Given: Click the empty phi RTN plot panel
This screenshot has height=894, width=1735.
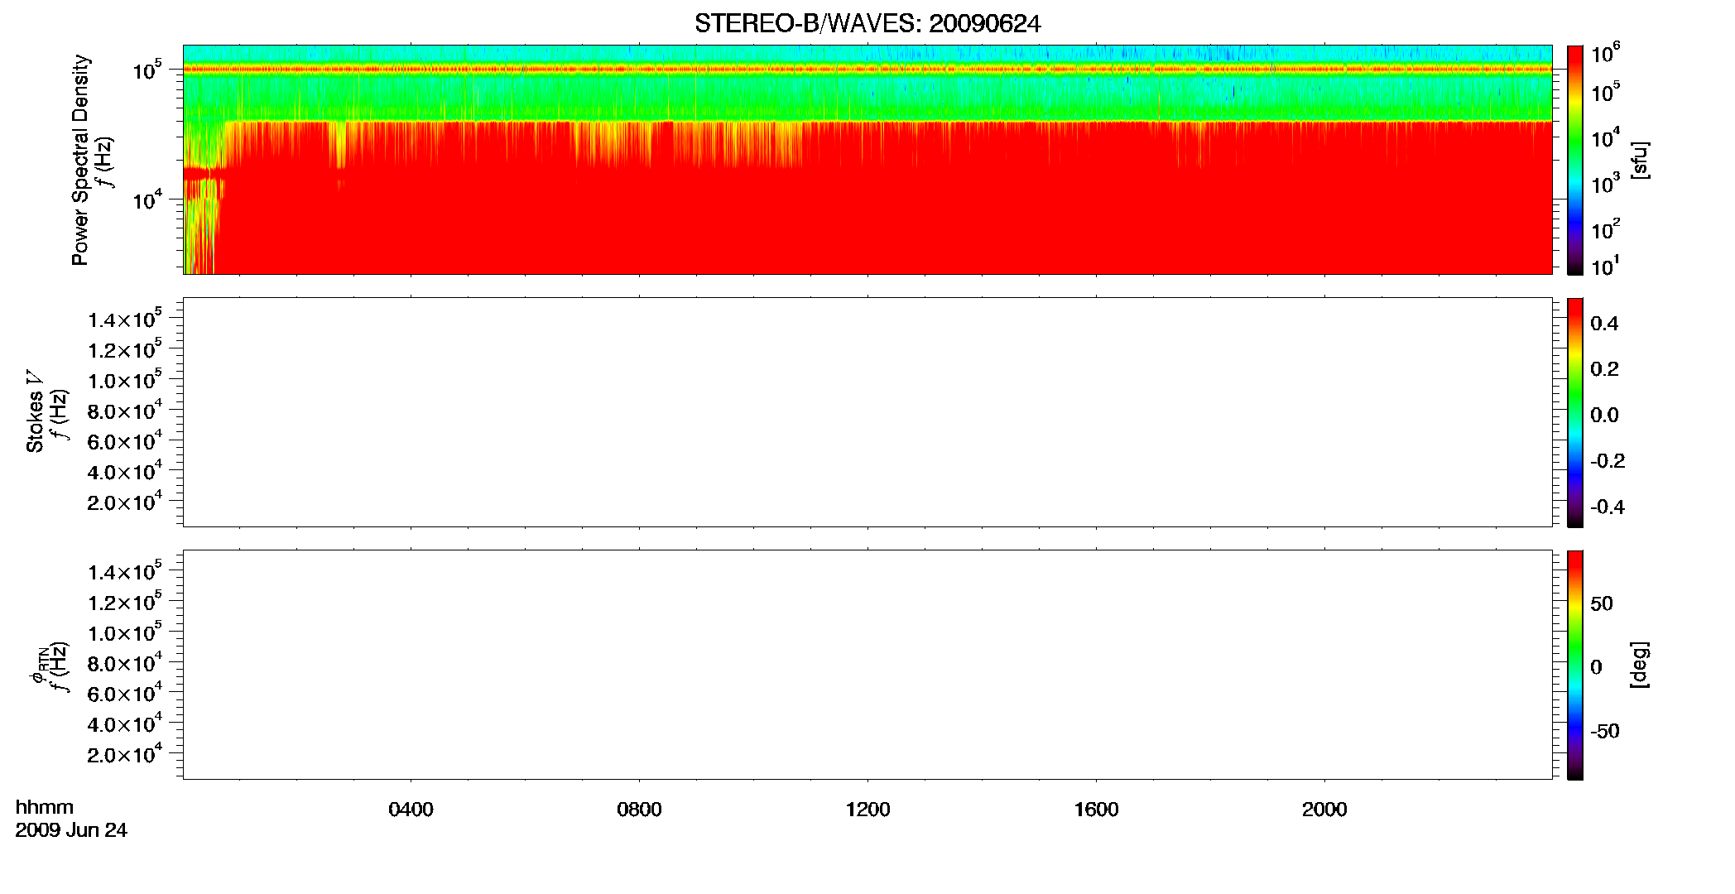Looking at the screenshot, I should 867,665.
